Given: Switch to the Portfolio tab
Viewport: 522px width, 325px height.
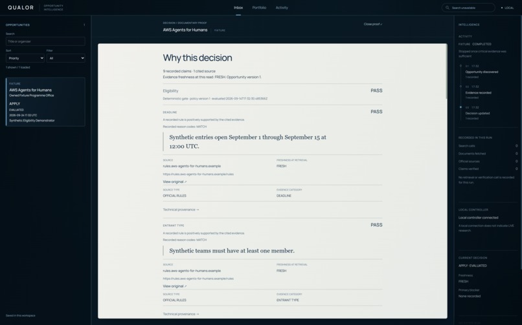Looking at the screenshot, I should coord(259,8).
